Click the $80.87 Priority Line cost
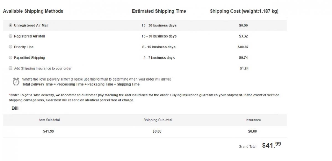 tap(243, 47)
